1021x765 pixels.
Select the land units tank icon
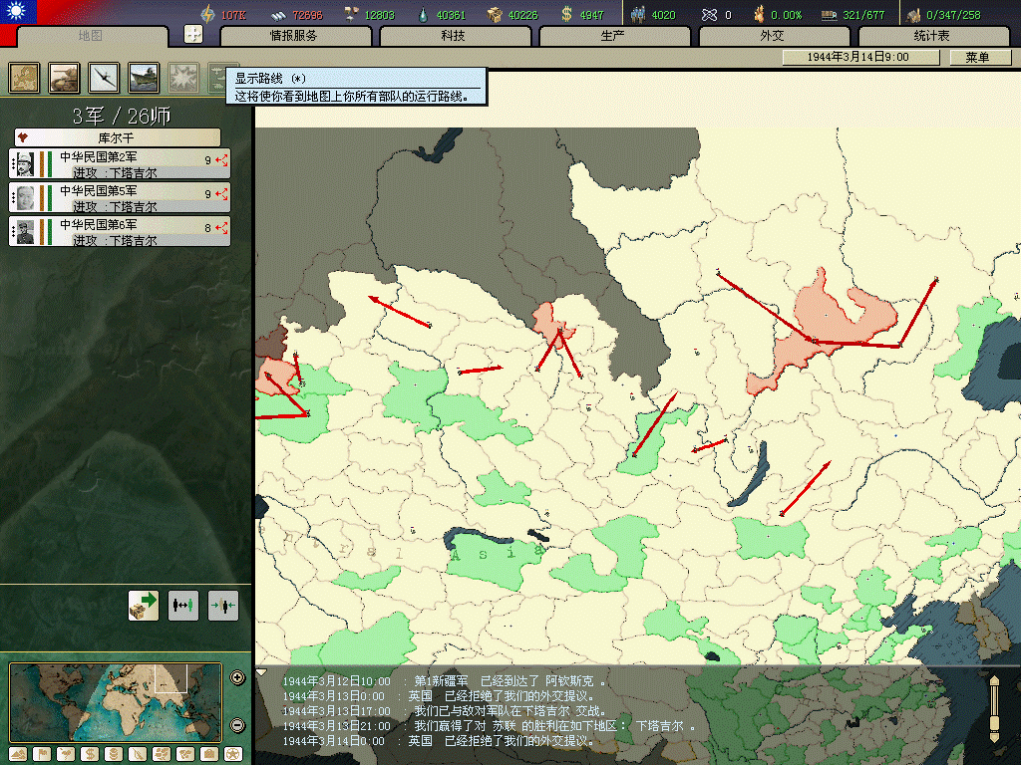click(x=64, y=78)
